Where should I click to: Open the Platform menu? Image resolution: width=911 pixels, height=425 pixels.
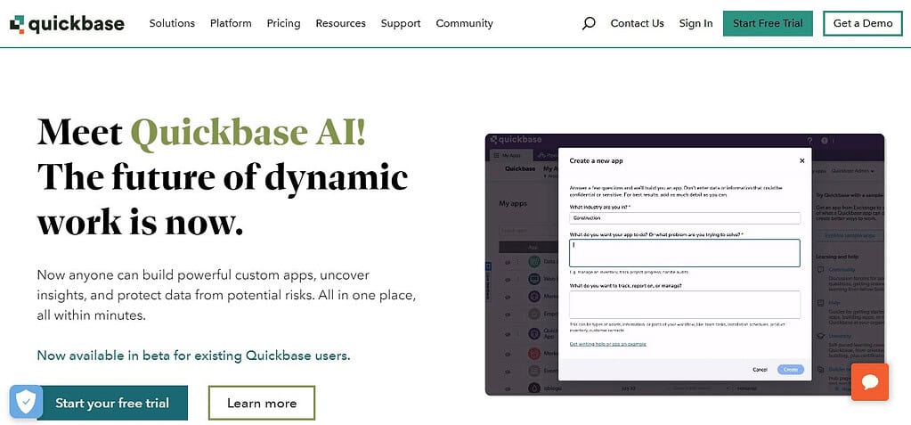tap(231, 23)
